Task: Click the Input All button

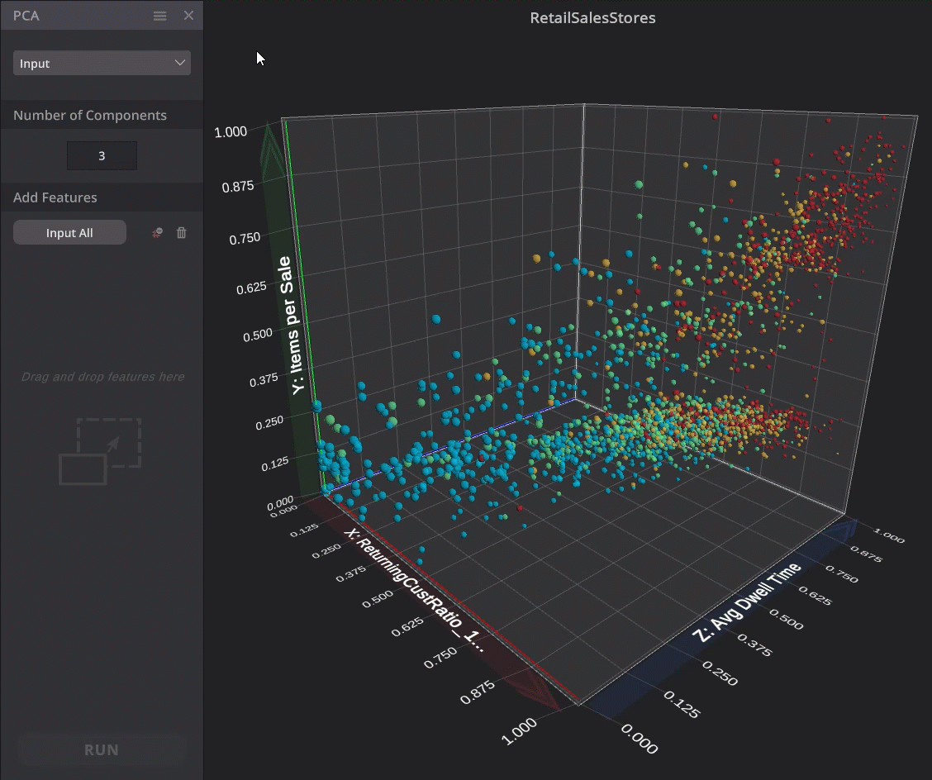Action: click(x=69, y=232)
